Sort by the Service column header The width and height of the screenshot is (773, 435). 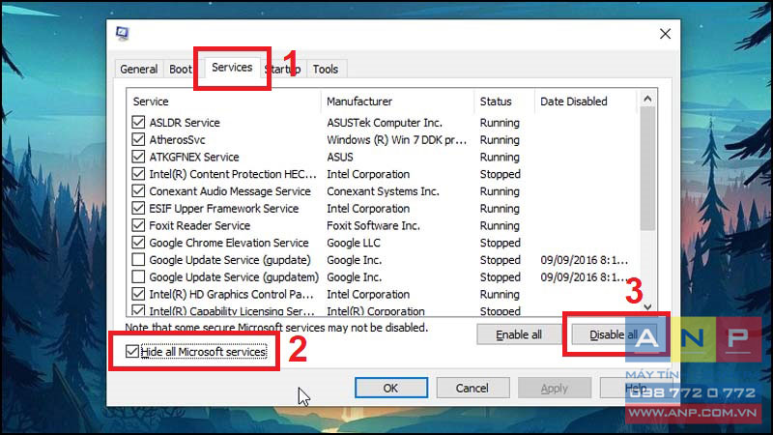tap(223, 101)
